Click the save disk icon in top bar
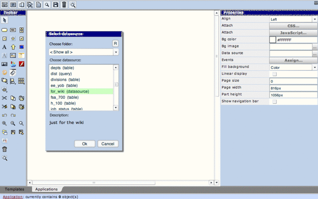This screenshot has width=318, height=199. 56,5
